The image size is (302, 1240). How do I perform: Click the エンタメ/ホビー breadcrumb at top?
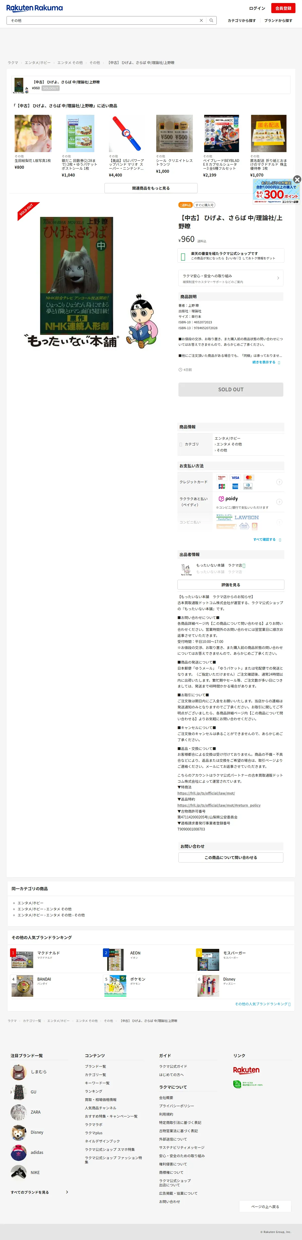pyautogui.click(x=37, y=62)
